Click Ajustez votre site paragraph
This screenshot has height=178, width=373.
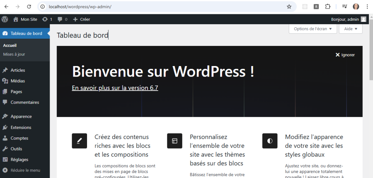(x=314, y=171)
